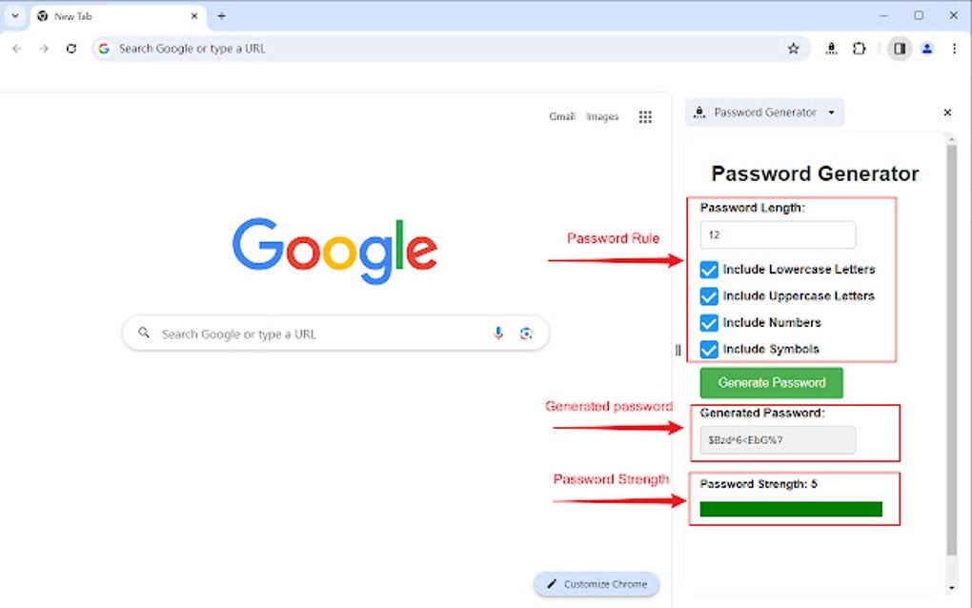Open the Google apps grid icon
This screenshot has width=972, height=608.
click(645, 116)
